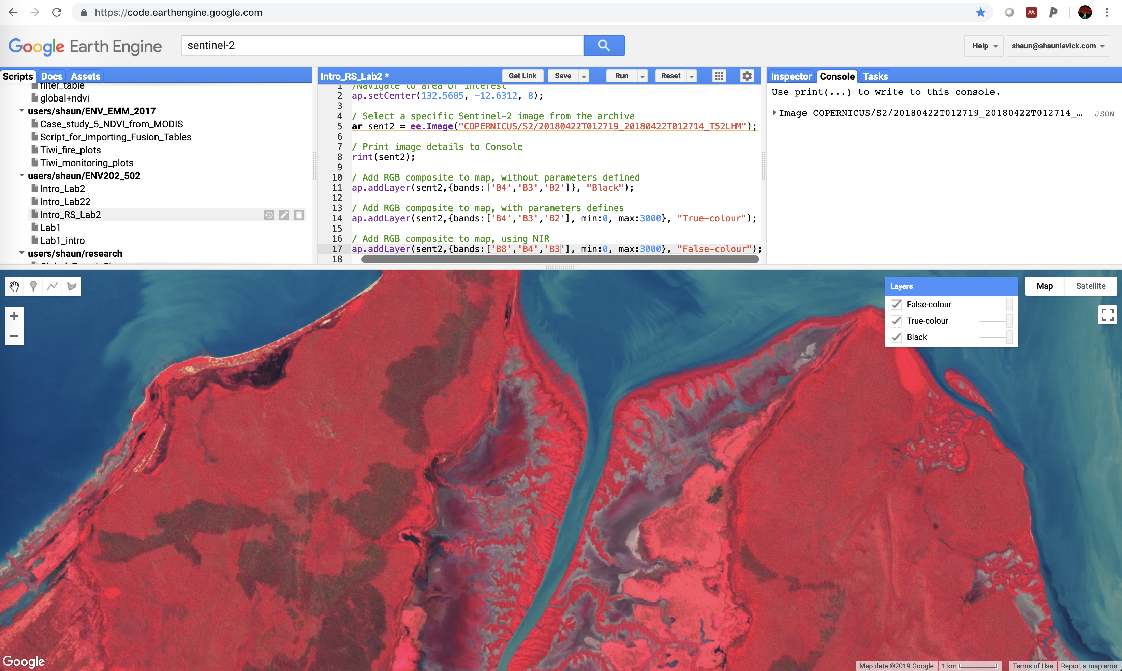Screen dimensions: 1122x671
Task: Expand the Image COPERNICUS console entry
Action: (775, 113)
